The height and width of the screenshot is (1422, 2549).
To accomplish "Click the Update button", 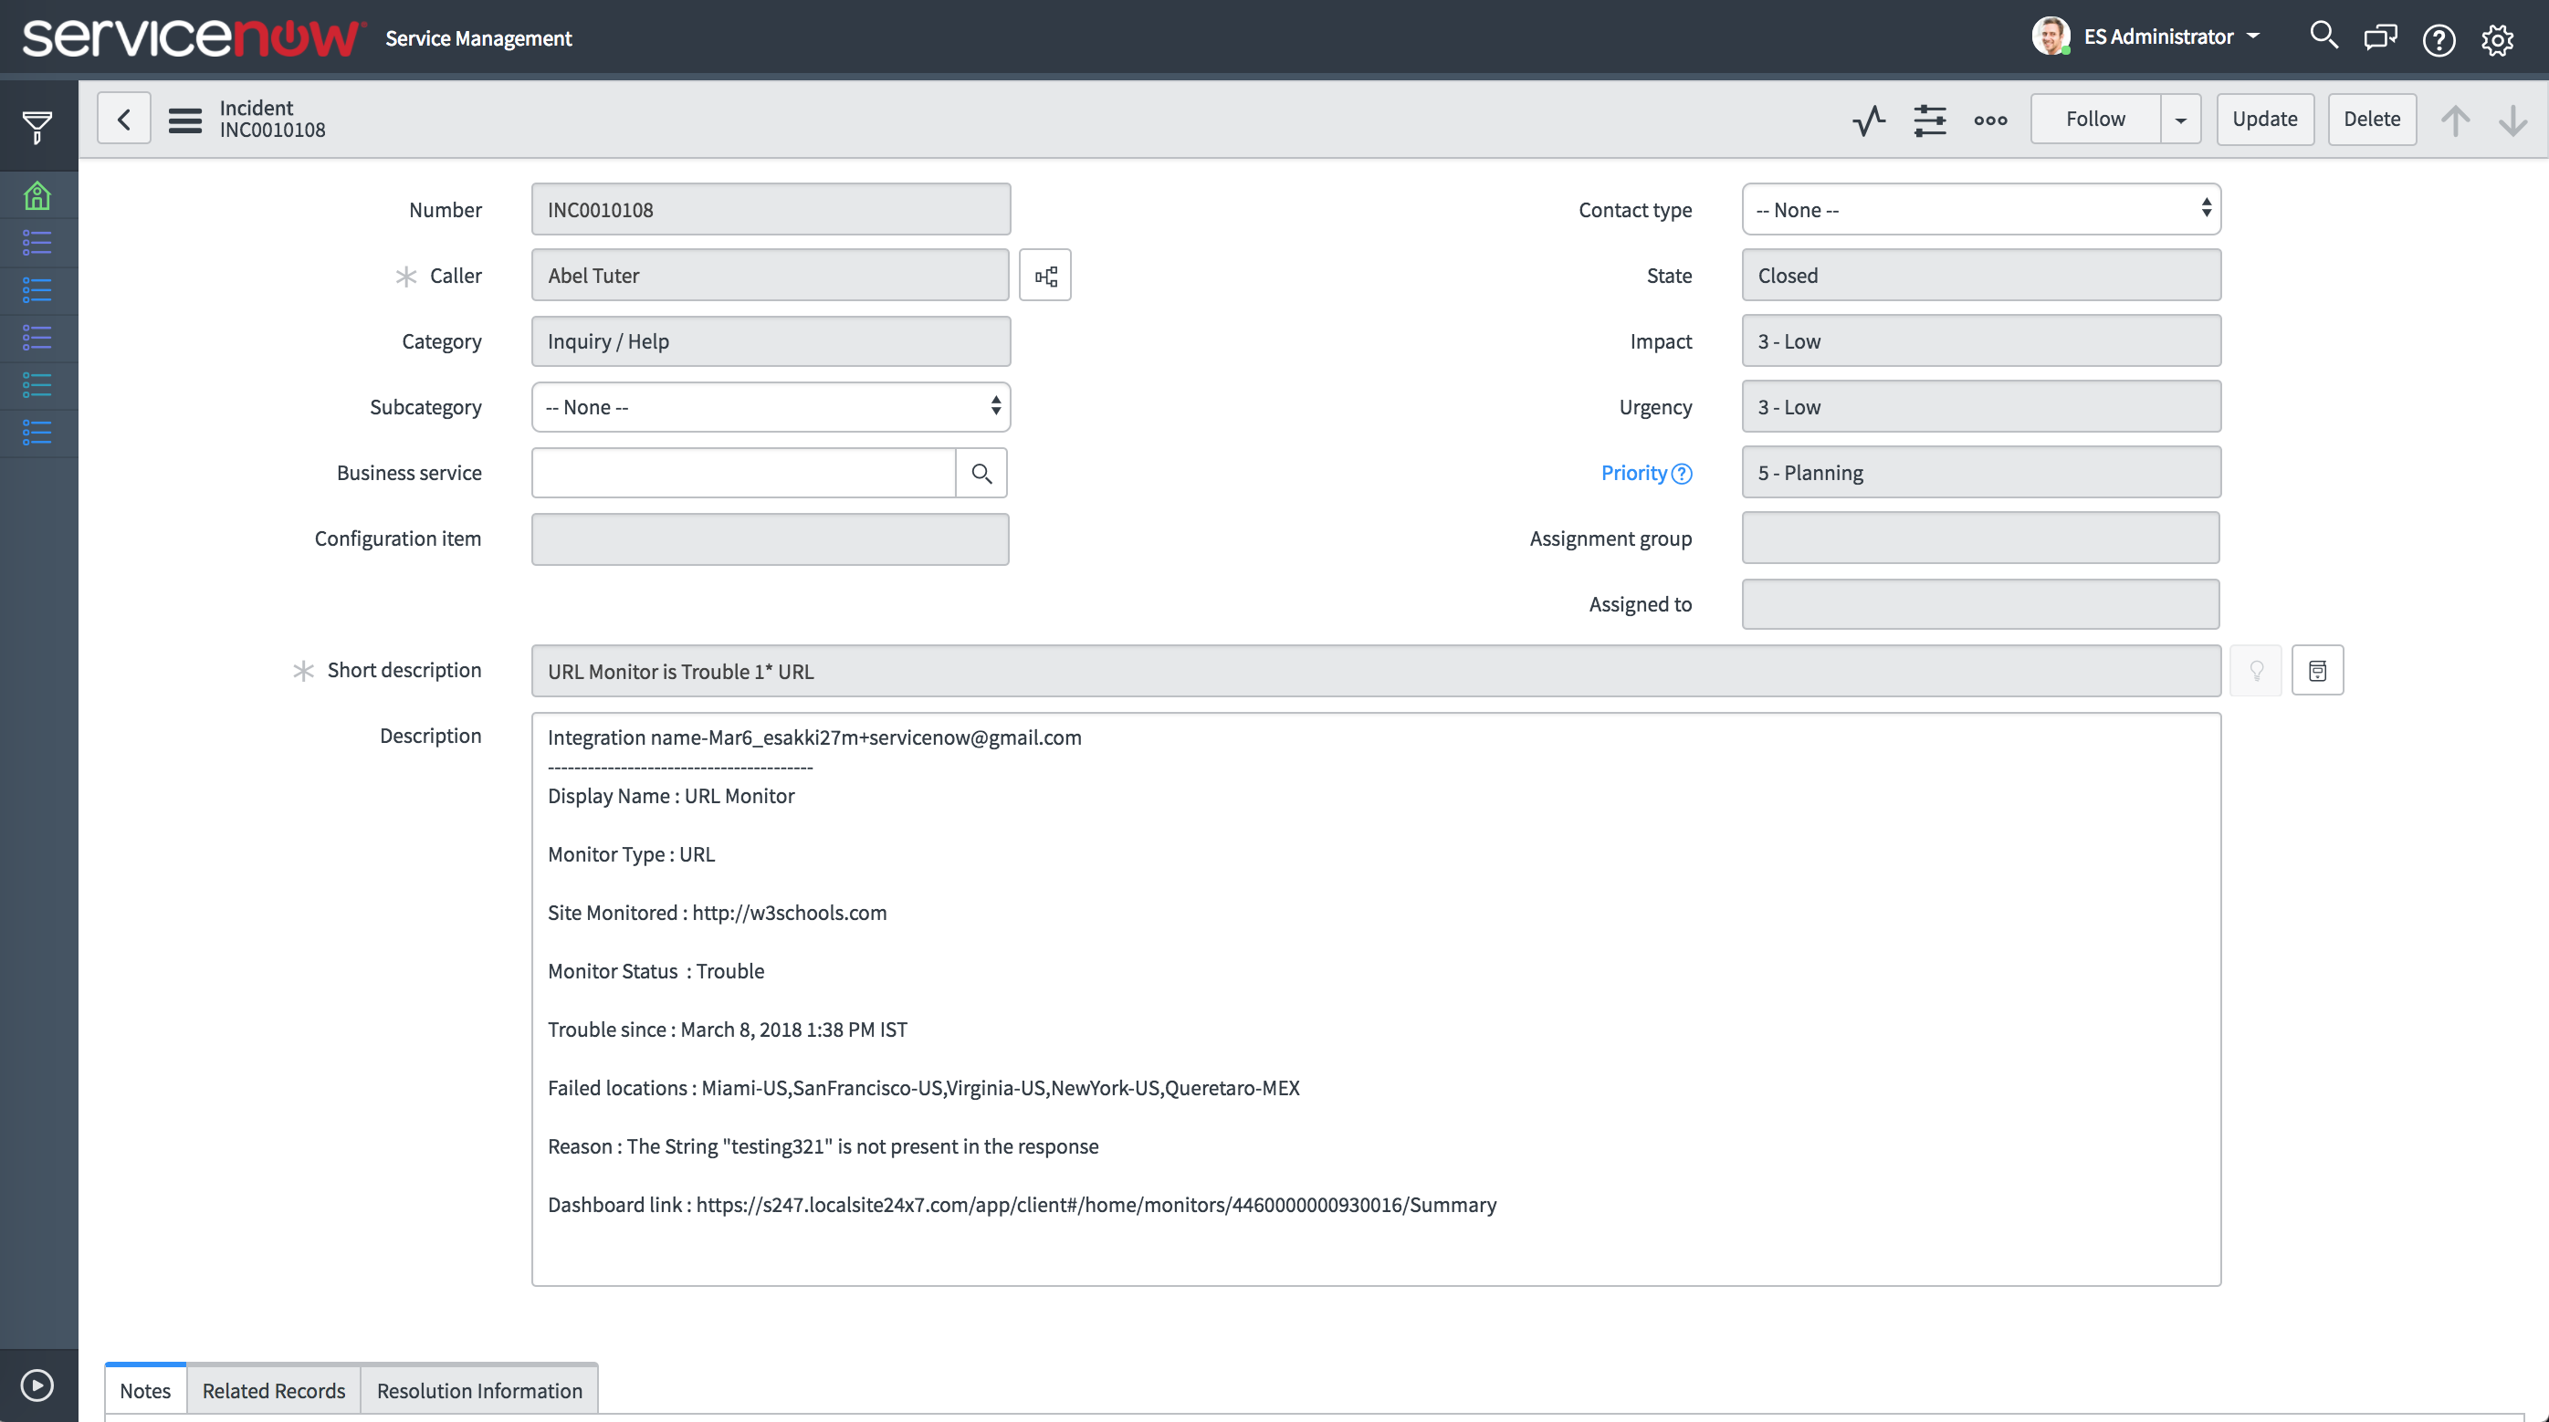I will coord(2264,120).
